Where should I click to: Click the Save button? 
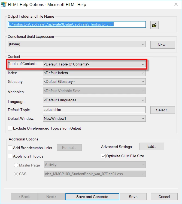[133, 197]
